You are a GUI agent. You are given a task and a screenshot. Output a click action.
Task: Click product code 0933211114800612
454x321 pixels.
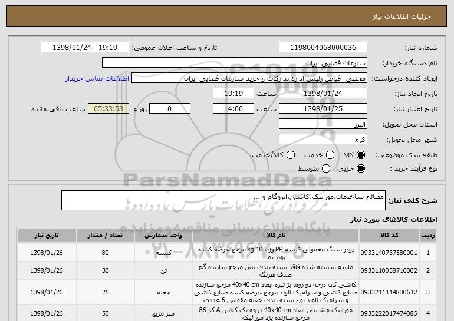pos(389,292)
